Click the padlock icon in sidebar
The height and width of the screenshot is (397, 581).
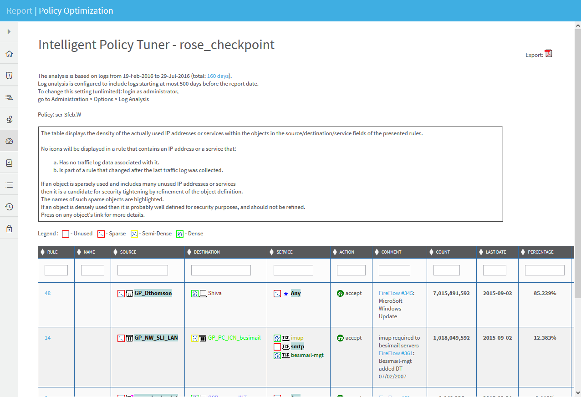point(9,229)
